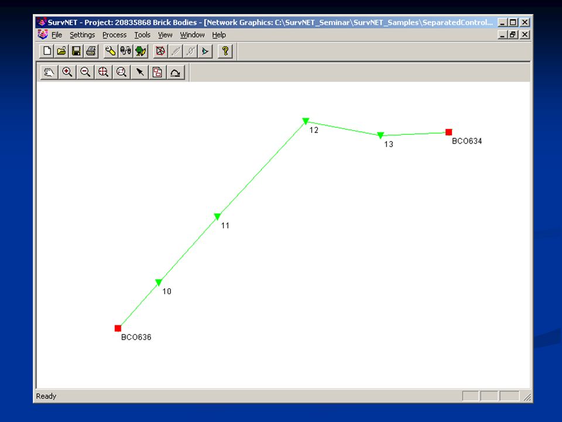Click the Zoom Extents crosshair magnifier

[103, 72]
